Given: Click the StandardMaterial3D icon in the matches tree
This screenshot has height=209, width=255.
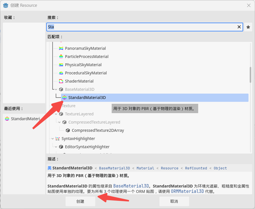Looking at the screenshot, I should pyautogui.click(x=64, y=98).
